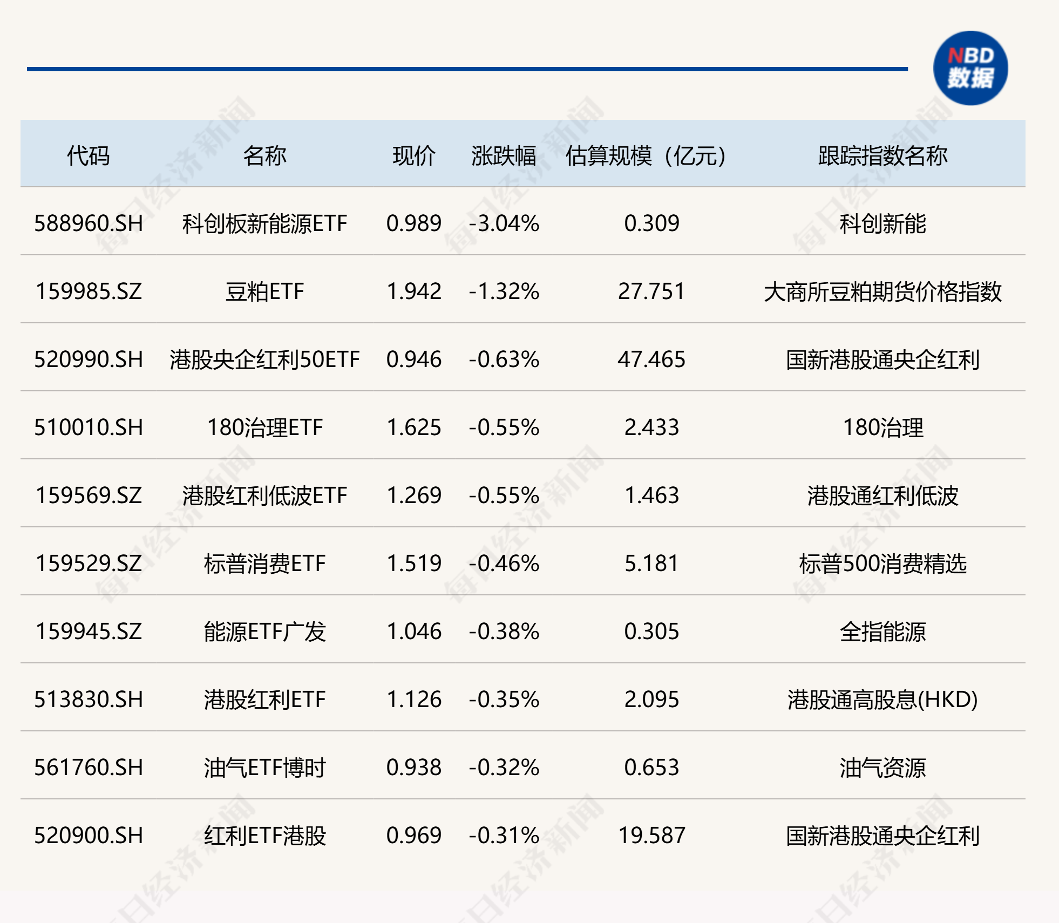Click 港股央企红利50ETF name
The image size is (1059, 923).
click(264, 359)
